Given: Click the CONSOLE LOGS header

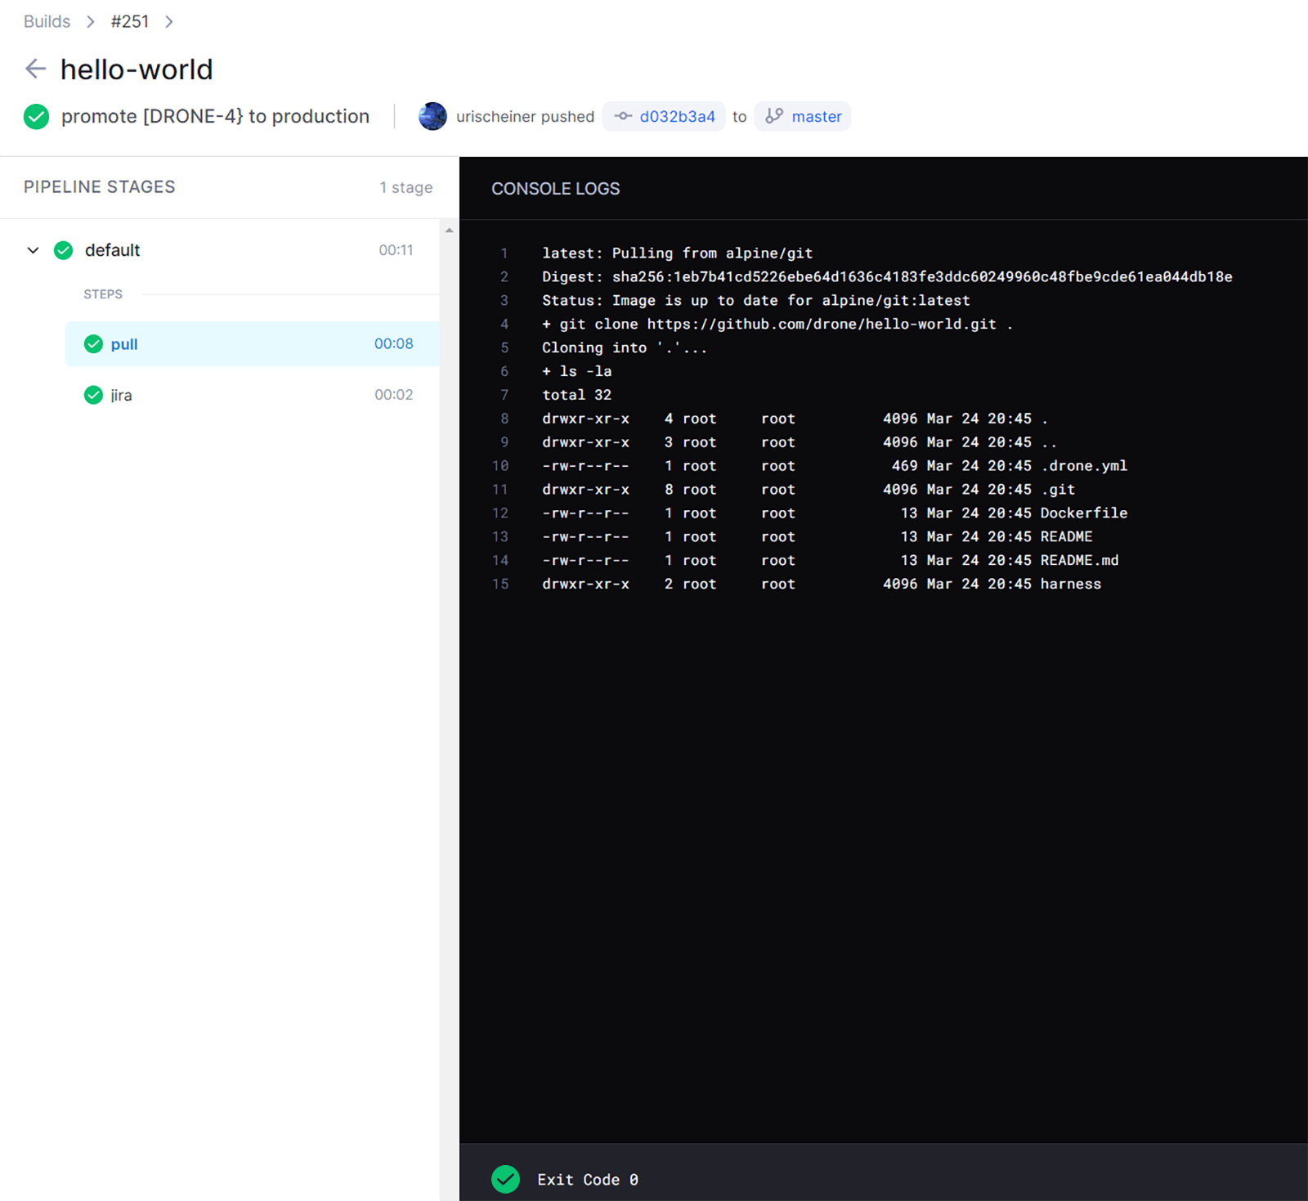Looking at the screenshot, I should click(x=555, y=188).
